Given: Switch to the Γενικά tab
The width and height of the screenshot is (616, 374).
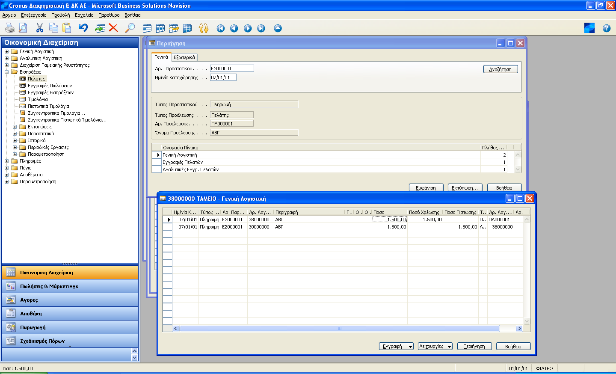Looking at the screenshot, I should pyautogui.click(x=161, y=57).
